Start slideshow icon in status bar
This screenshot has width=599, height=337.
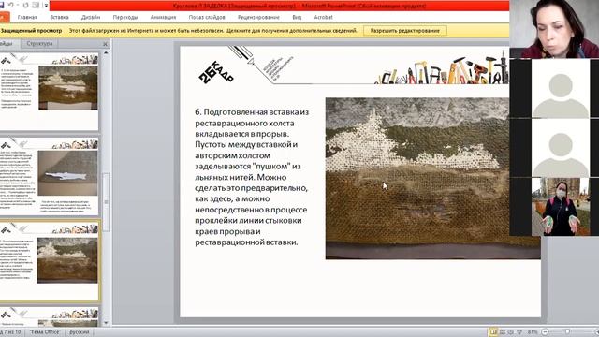coord(519,331)
